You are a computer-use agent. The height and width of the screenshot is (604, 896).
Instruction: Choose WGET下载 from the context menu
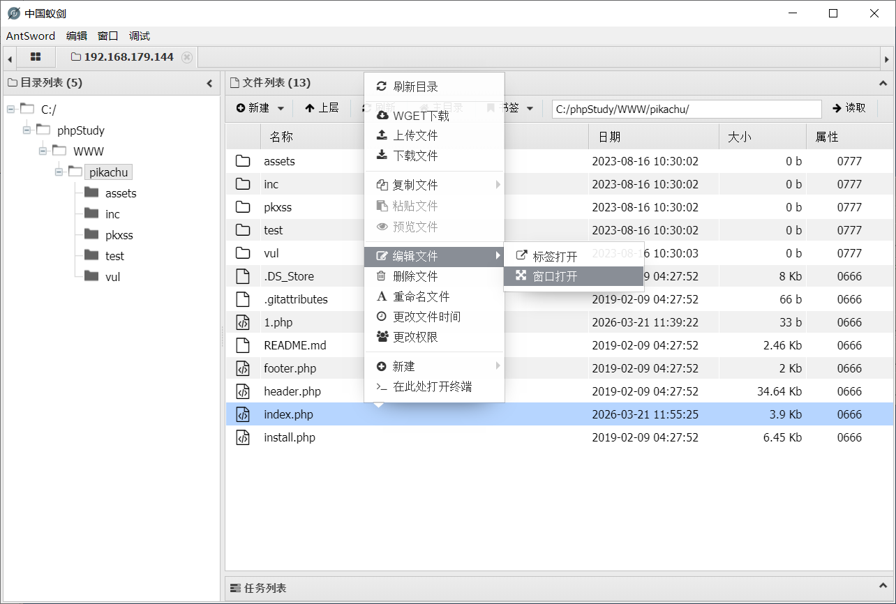pyautogui.click(x=434, y=116)
